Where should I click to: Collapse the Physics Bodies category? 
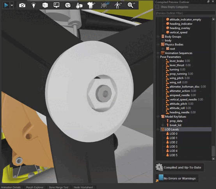[x=158, y=45]
